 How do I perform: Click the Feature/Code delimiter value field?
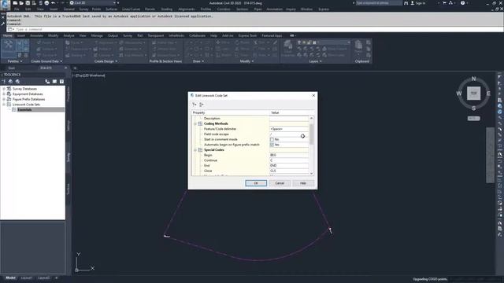point(289,129)
